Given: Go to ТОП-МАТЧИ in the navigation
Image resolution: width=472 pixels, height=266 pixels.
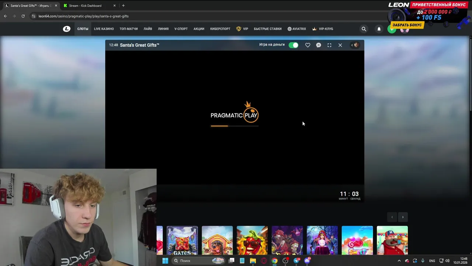Looking at the screenshot, I should click(129, 29).
